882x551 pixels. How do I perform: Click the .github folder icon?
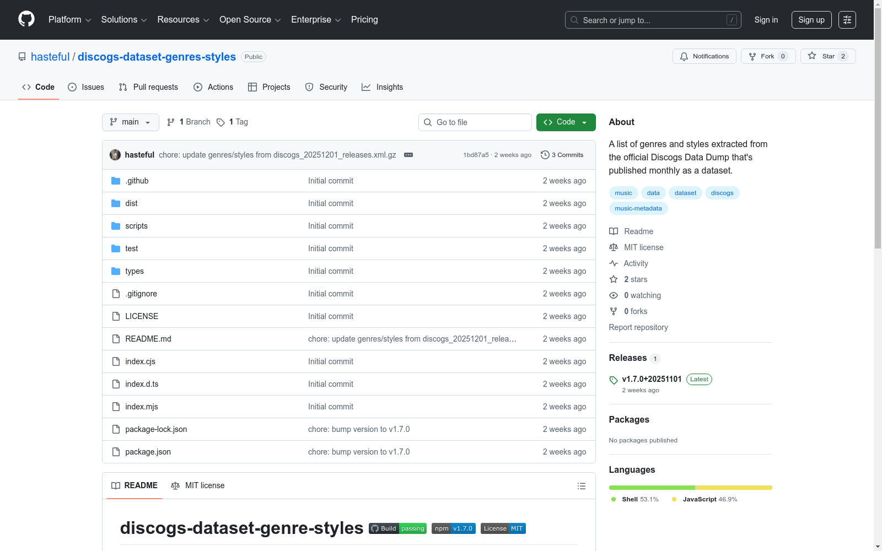[x=116, y=181]
